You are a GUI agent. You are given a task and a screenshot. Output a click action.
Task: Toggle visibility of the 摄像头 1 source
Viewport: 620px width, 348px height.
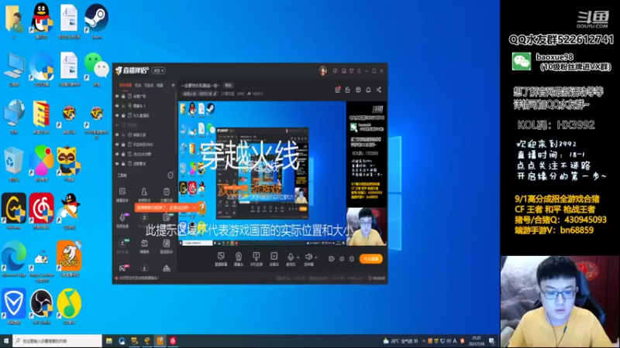(x=117, y=106)
